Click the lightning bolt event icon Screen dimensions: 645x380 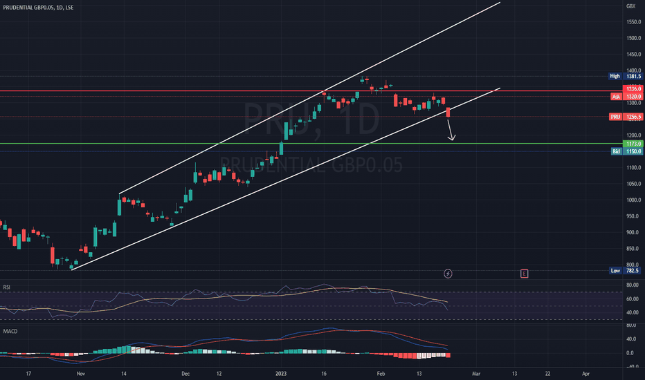(448, 274)
